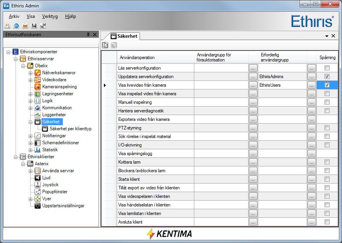Browse förauktorisation group for Exportera video
The width and height of the screenshot is (342, 243).
253,119
